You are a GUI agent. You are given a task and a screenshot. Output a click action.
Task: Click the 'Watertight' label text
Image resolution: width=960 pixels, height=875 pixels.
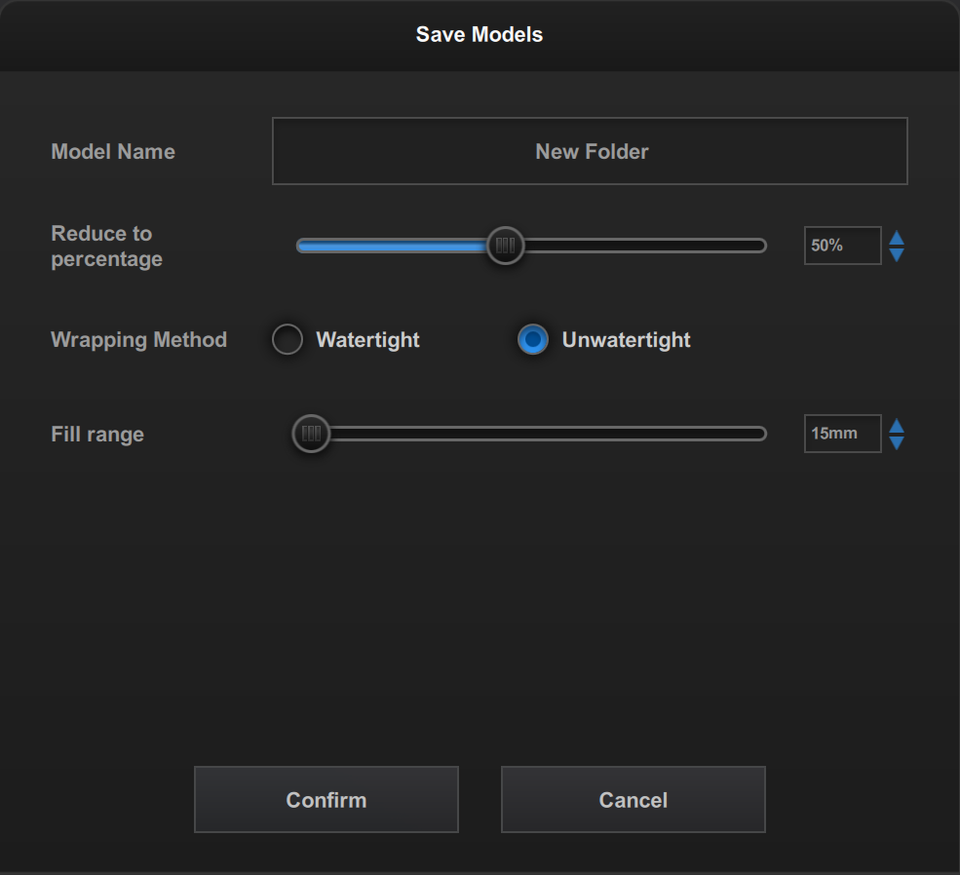367,340
